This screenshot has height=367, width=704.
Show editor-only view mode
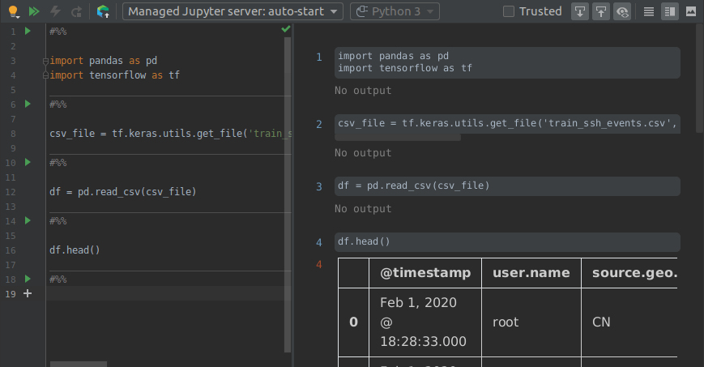648,11
